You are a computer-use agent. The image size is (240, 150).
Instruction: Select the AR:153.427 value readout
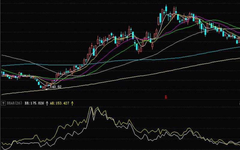[x=59, y=103]
